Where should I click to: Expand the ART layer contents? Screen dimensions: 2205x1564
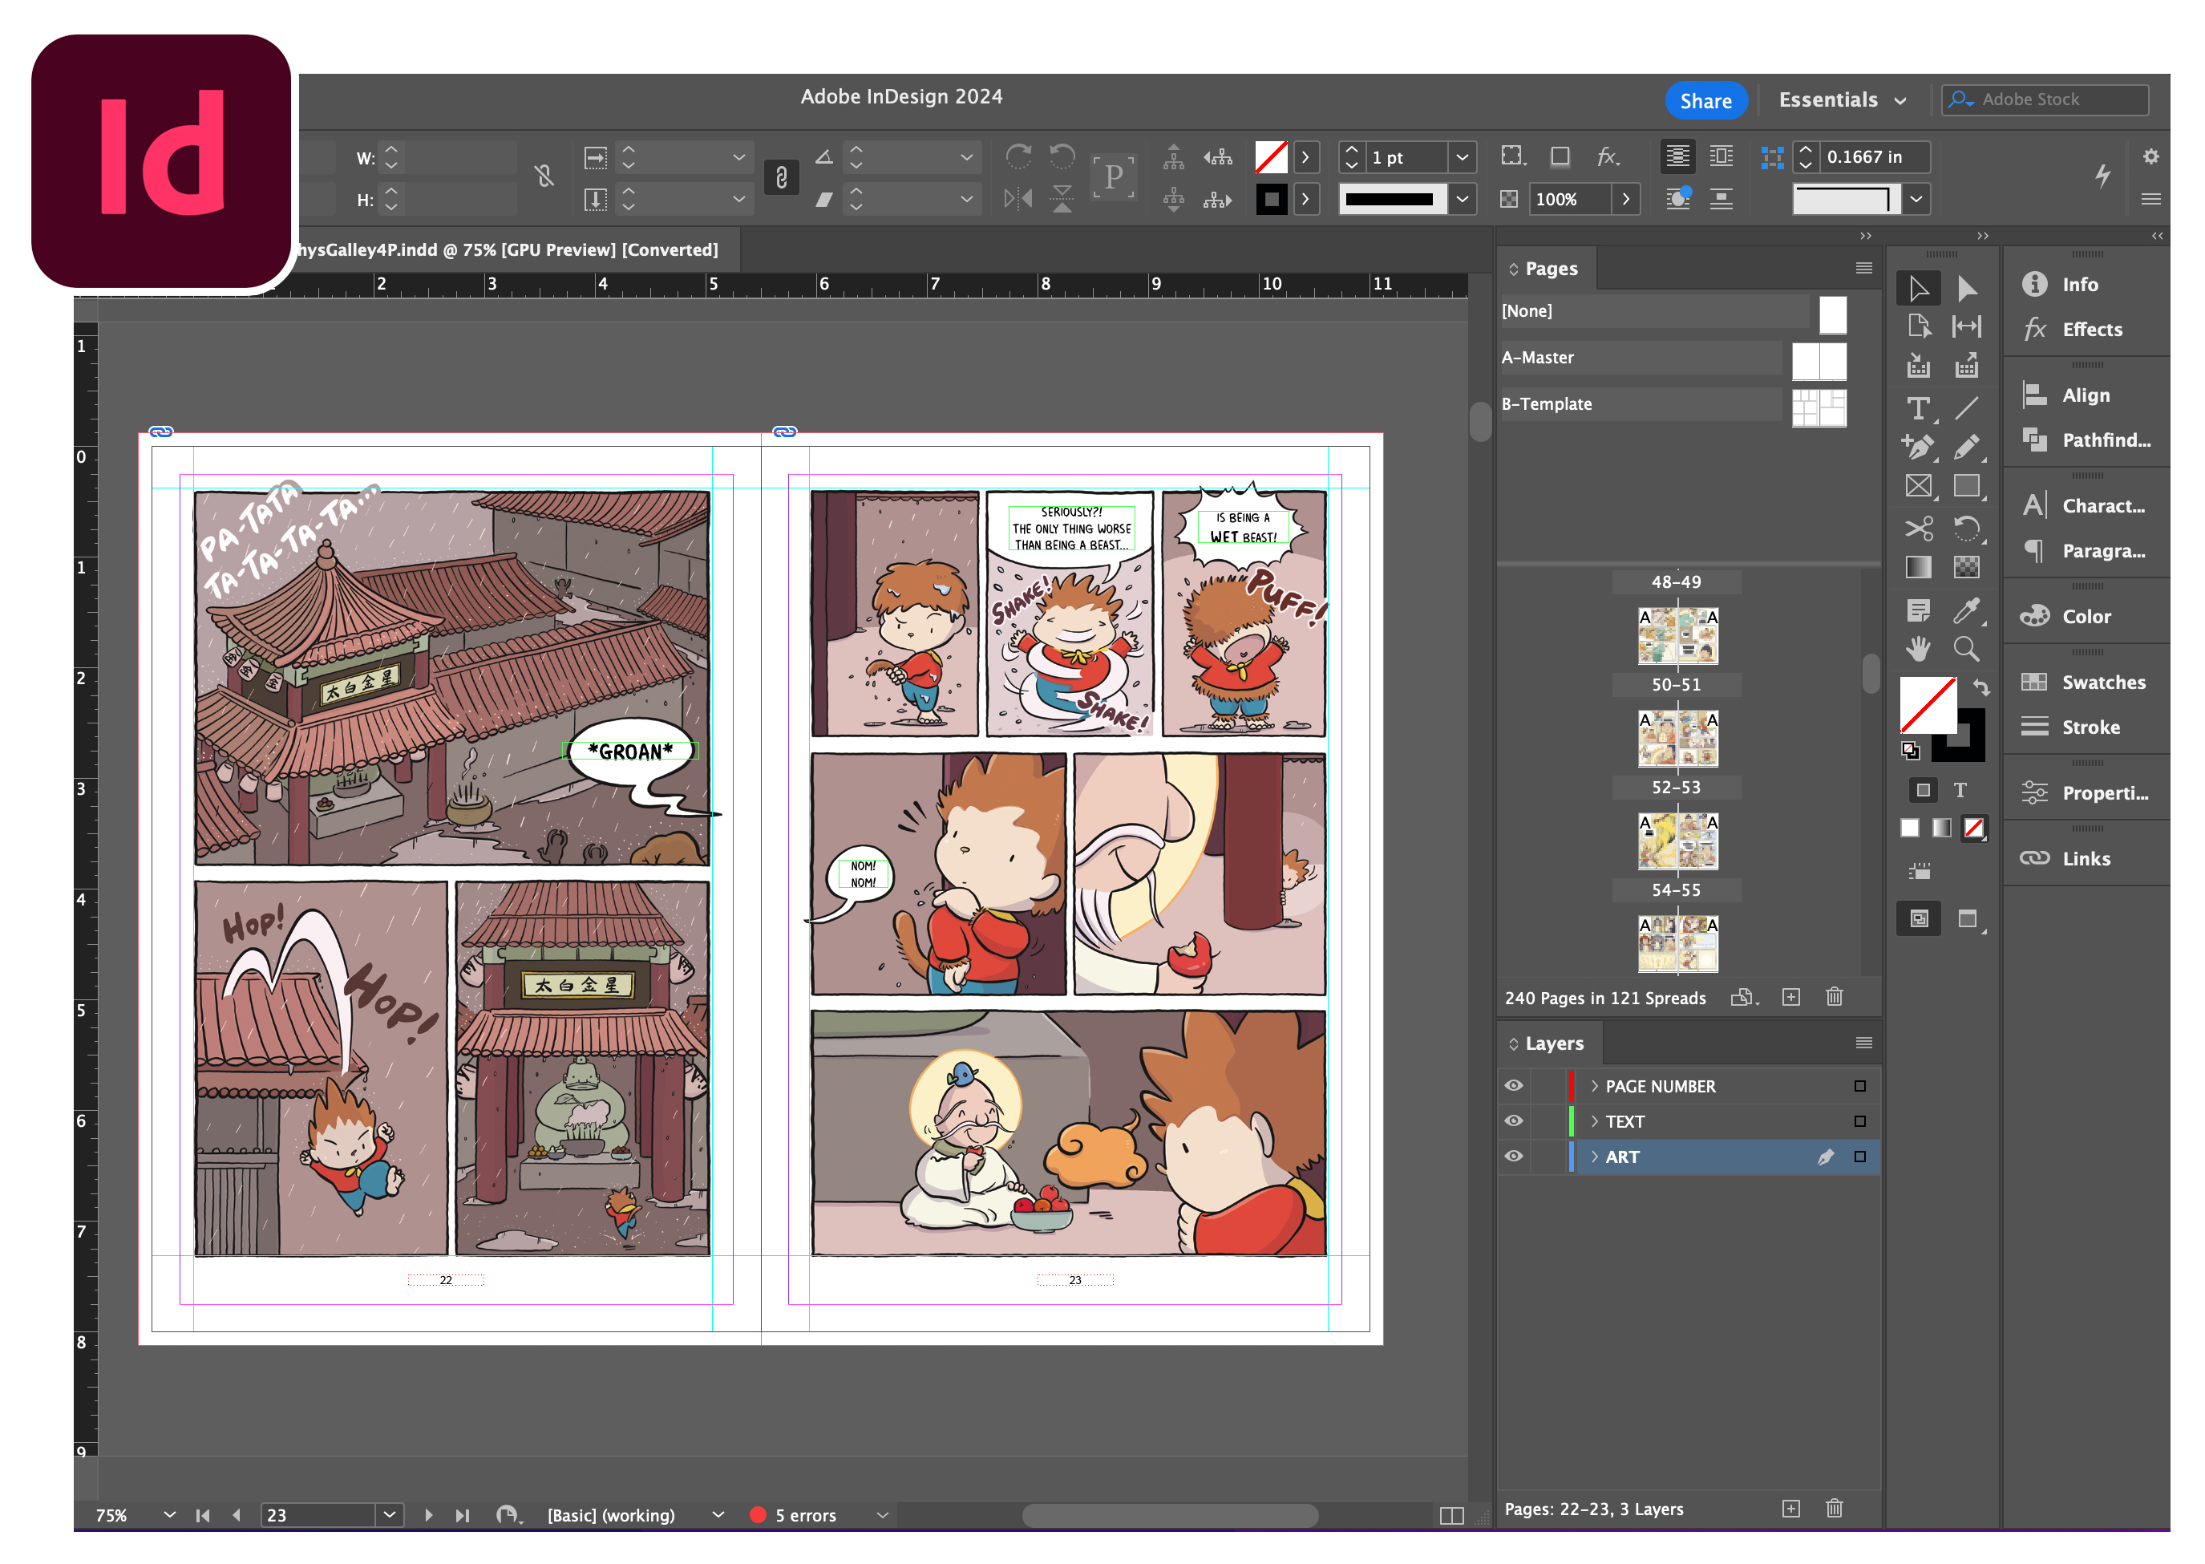pyautogui.click(x=1595, y=1156)
